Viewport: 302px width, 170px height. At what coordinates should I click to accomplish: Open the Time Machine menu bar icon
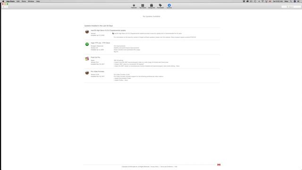point(255,1)
